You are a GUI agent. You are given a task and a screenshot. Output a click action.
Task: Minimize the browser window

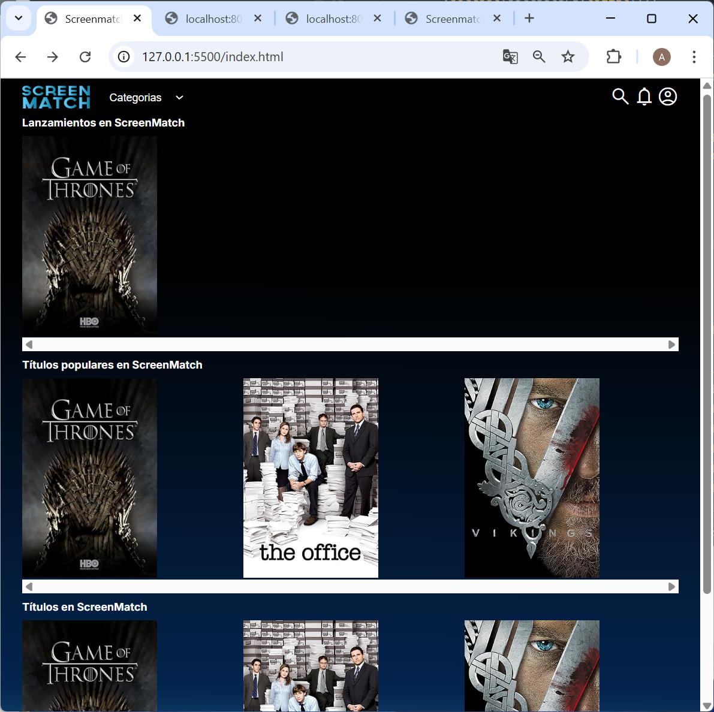[x=611, y=18]
